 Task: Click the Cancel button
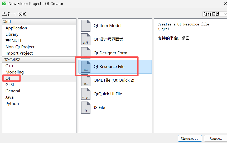pos(216,138)
